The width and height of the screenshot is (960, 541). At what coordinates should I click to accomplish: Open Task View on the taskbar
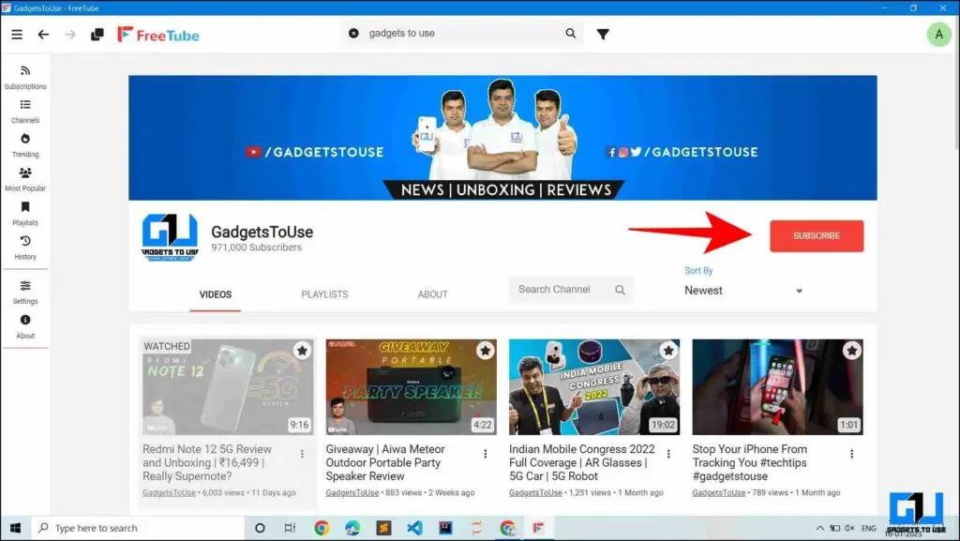291,528
